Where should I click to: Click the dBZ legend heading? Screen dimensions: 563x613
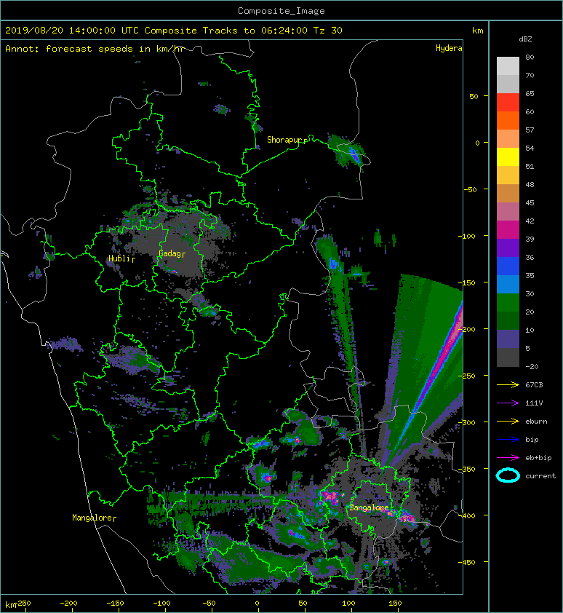click(525, 39)
